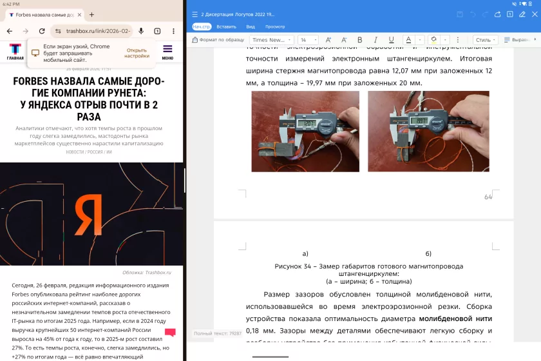Click document title 2 Дисертация Логутов

[x=238, y=15]
